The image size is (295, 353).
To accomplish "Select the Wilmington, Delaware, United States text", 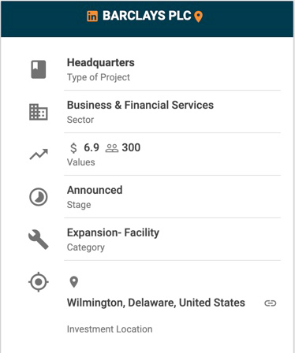I will point(156,303).
